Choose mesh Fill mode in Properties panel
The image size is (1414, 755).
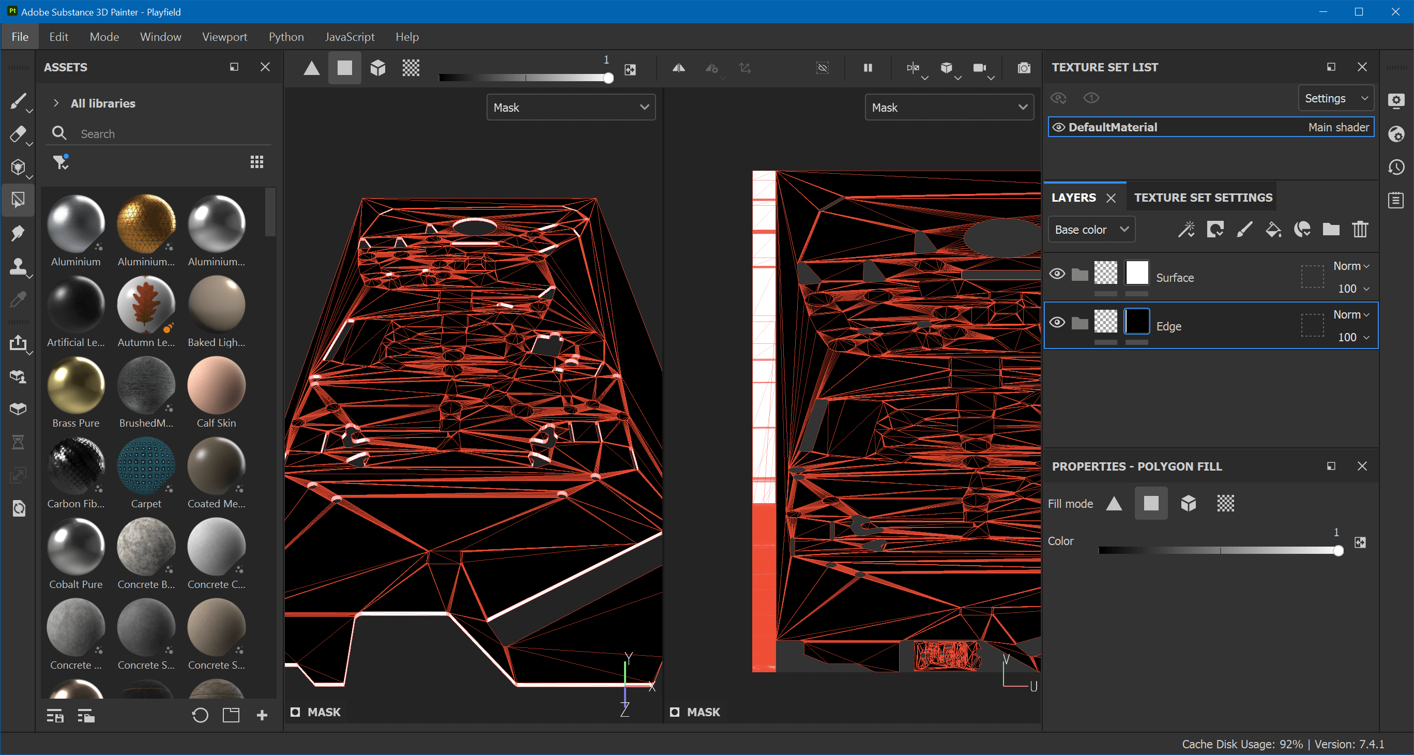pos(1189,503)
